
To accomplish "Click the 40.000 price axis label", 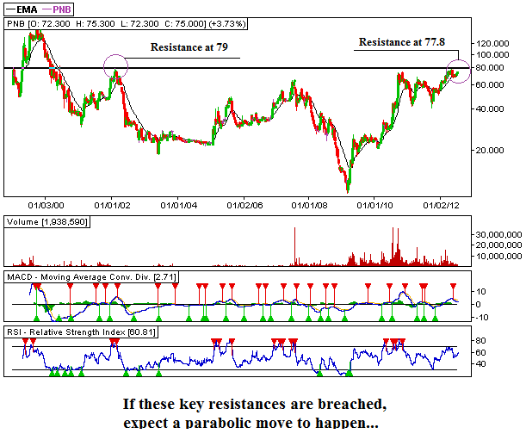I will [490, 109].
